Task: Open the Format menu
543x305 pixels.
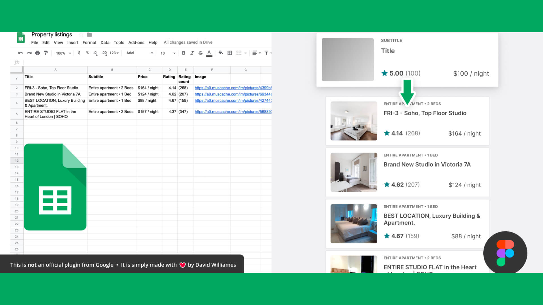Action: pos(89,42)
